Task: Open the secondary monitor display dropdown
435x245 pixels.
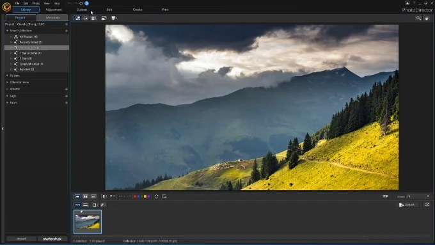Action: tap(114, 18)
